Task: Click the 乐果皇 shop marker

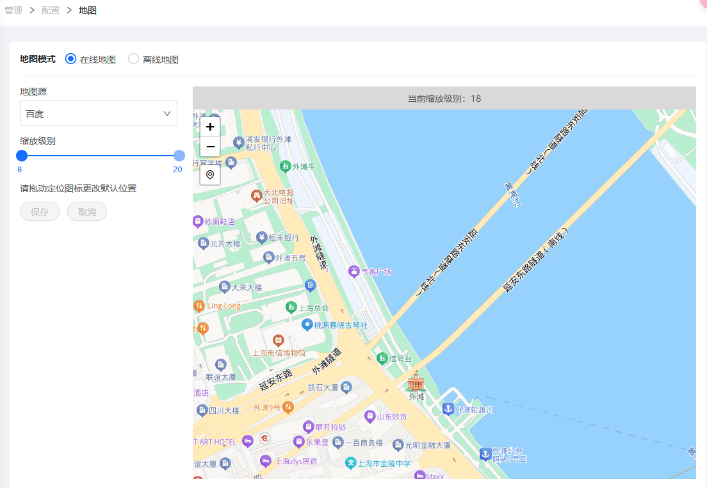Action: pyautogui.click(x=299, y=441)
